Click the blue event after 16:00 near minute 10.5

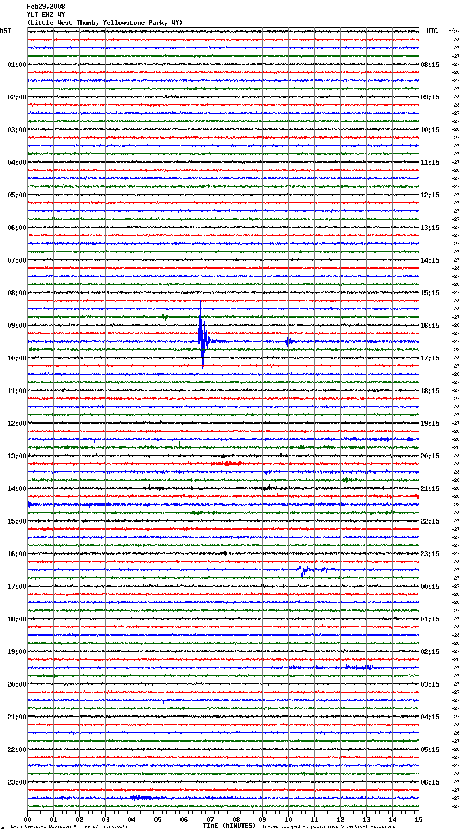point(304,570)
